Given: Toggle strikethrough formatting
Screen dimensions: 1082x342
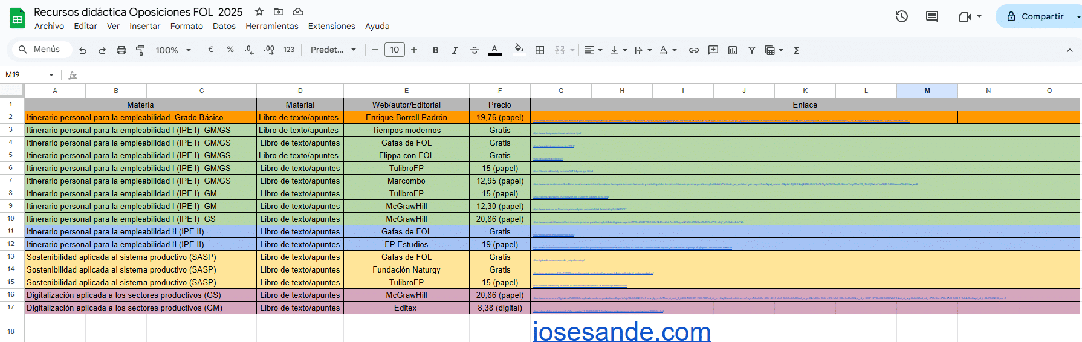Looking at the screenshot, I should click(475, 50).
